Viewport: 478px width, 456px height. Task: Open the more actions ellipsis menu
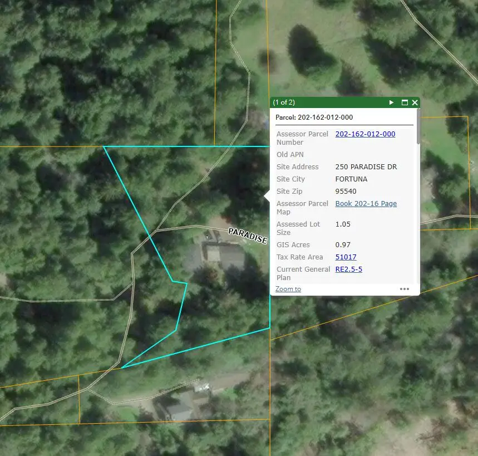(x=405, y=289)
